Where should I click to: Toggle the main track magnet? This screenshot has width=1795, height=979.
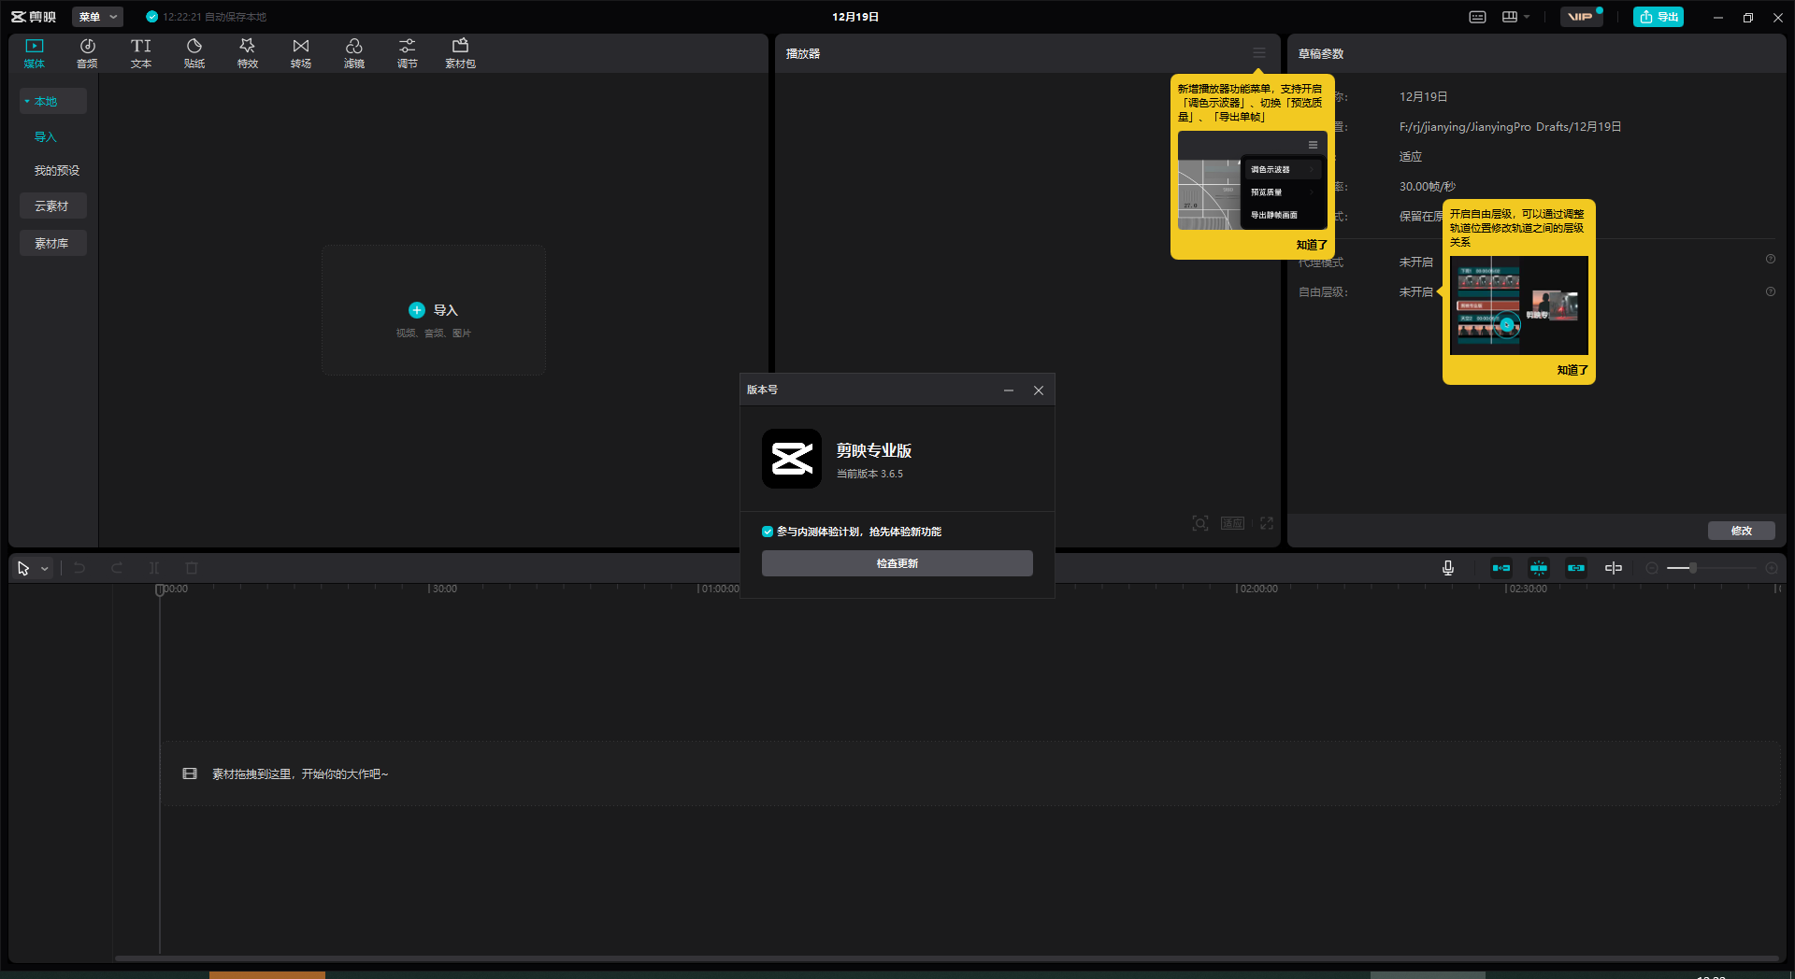click(x=1501, y=568)
